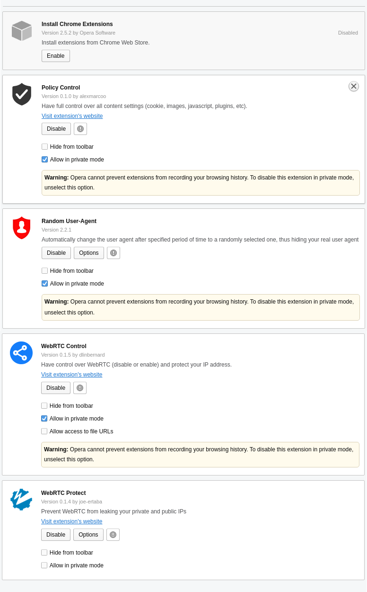The height and width of the screenshot is (592, 367).
Task: Click the WebRTC Protect extension icon
Action: coord(21,500)
